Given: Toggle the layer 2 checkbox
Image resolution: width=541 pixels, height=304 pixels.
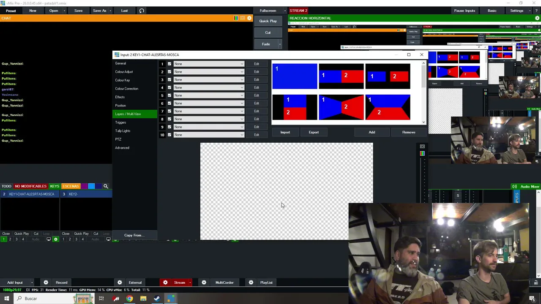Looking at the screenshot, I should [x=169, y=72].
